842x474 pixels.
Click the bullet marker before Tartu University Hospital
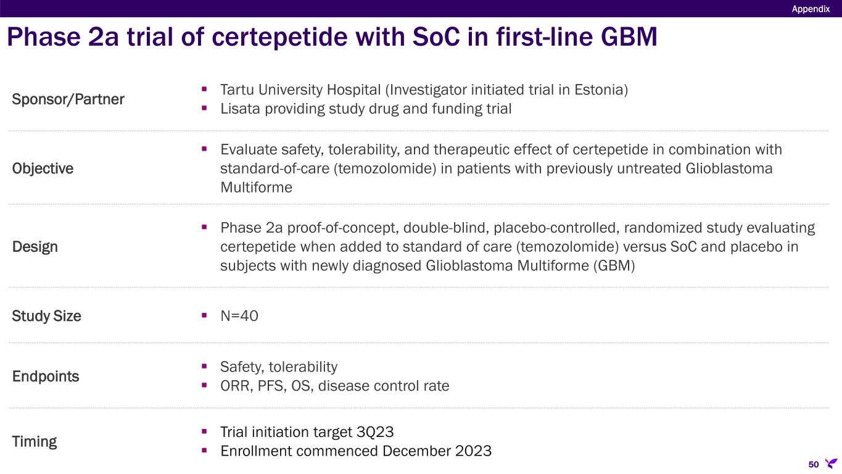click(205, 90)
